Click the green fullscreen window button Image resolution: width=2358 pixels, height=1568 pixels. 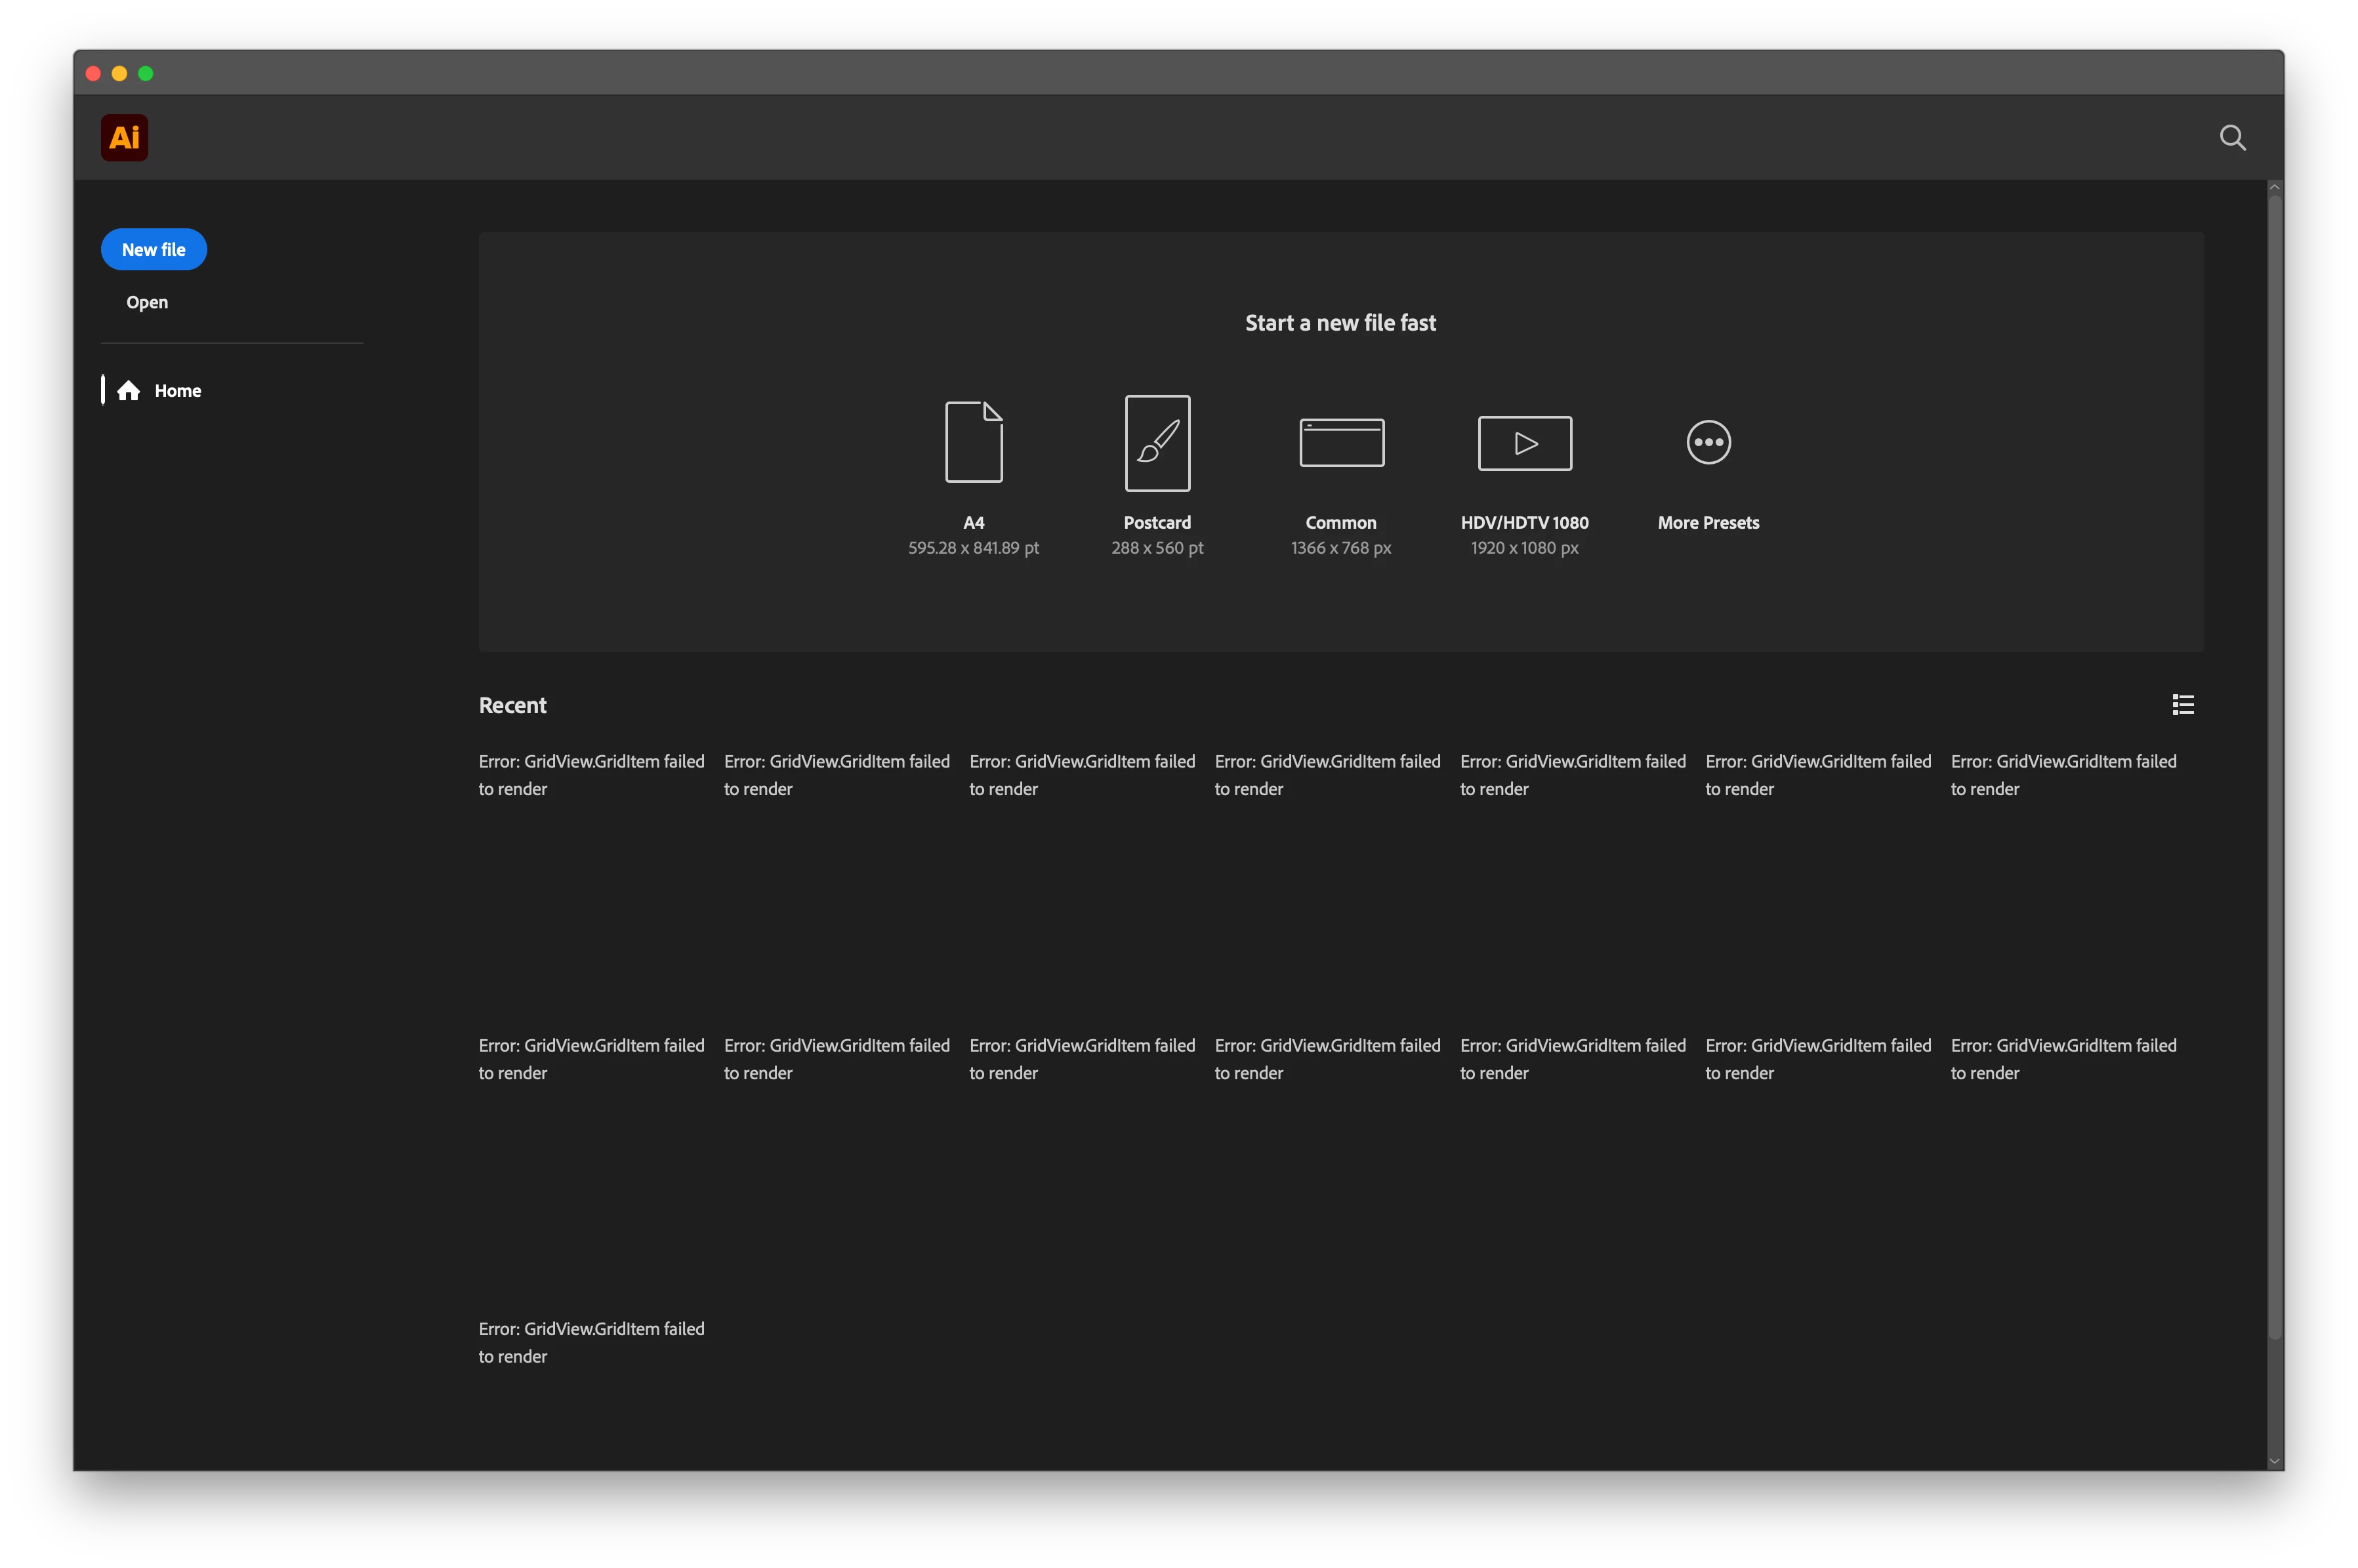tap(146, 73)
